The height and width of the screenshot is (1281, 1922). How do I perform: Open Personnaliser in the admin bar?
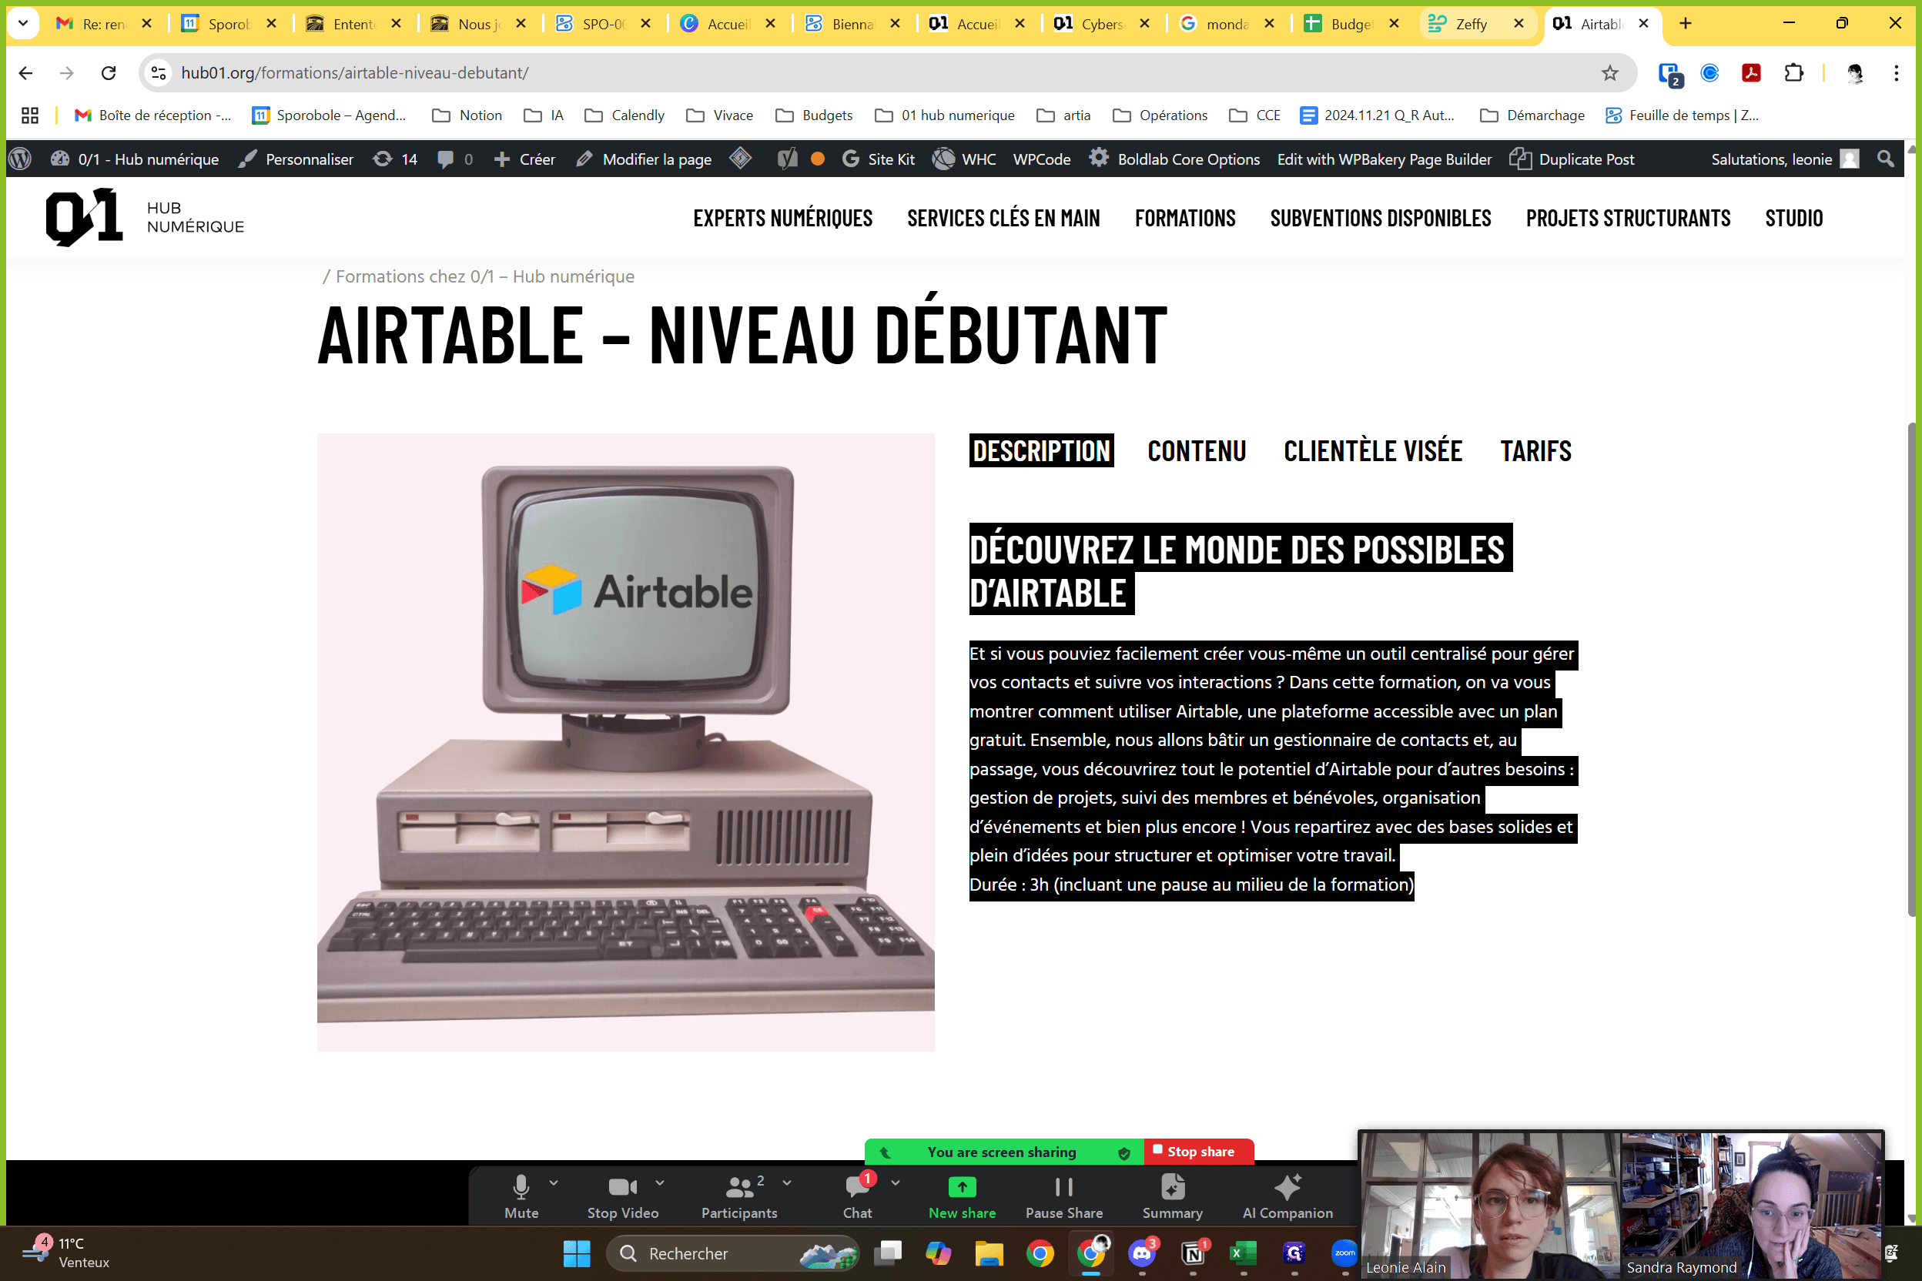pos(296,159)
